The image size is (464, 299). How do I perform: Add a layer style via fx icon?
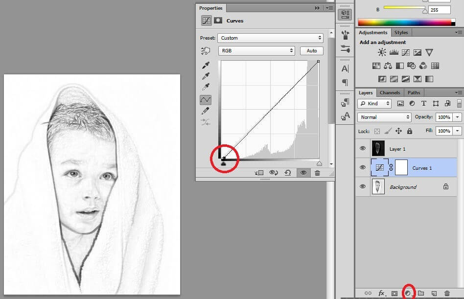click(381, 293)
